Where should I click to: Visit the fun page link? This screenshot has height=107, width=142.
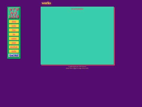pyautogui.click(x=14, y=34)
